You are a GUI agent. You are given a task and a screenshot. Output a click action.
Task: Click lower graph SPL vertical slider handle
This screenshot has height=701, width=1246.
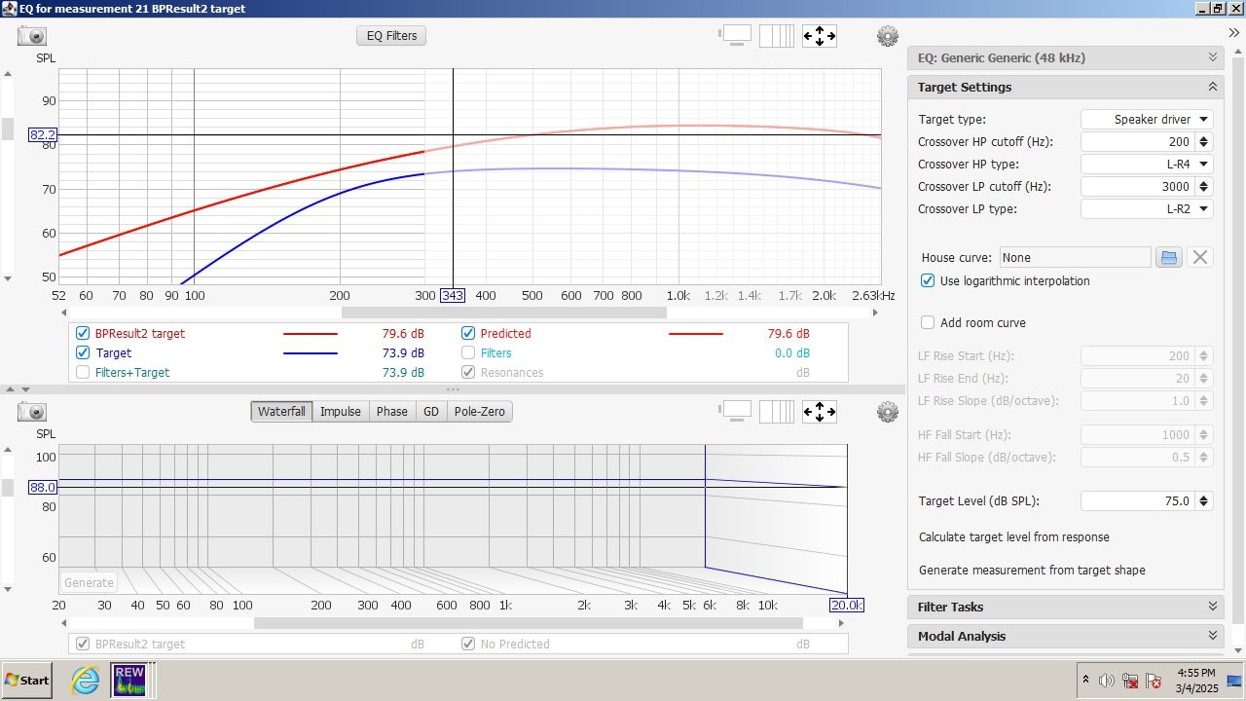point(8,488)
